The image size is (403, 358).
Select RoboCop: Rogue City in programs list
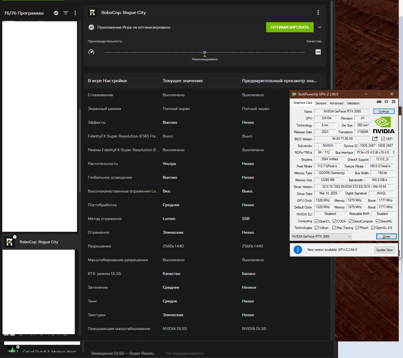[x=41, y=242]
